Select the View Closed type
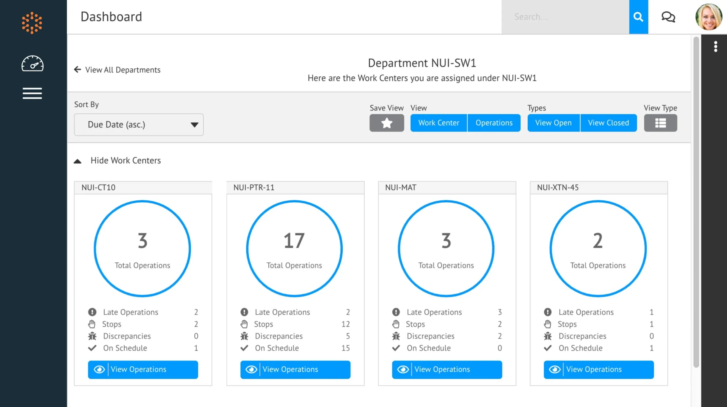The image size is (727, 407). 608,123
